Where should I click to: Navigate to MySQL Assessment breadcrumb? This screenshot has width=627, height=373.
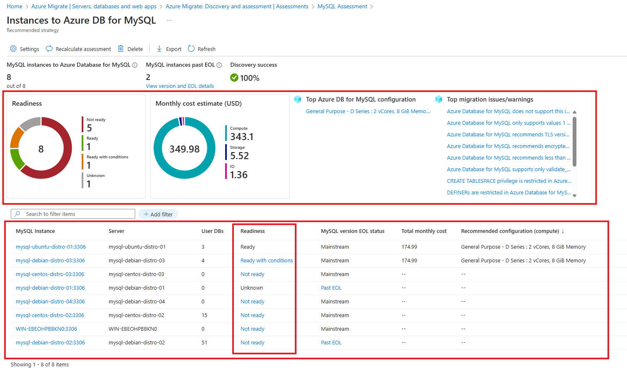click(x=342, y=7)
